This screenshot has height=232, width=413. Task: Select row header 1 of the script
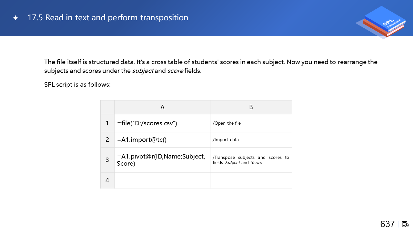click(x=107, y=123)
